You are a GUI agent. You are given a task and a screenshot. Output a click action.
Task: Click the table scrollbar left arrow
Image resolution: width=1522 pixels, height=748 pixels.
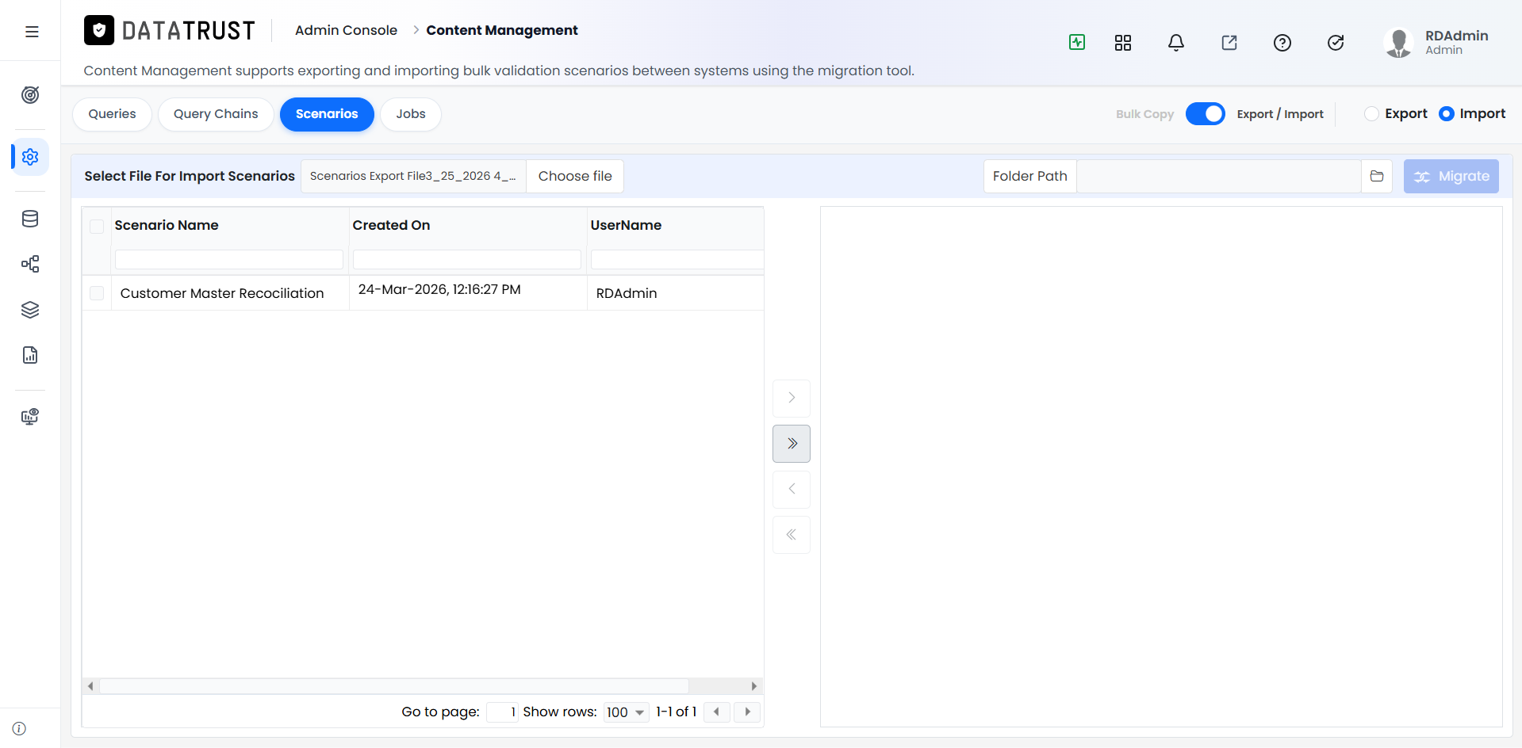click(90, 686)
